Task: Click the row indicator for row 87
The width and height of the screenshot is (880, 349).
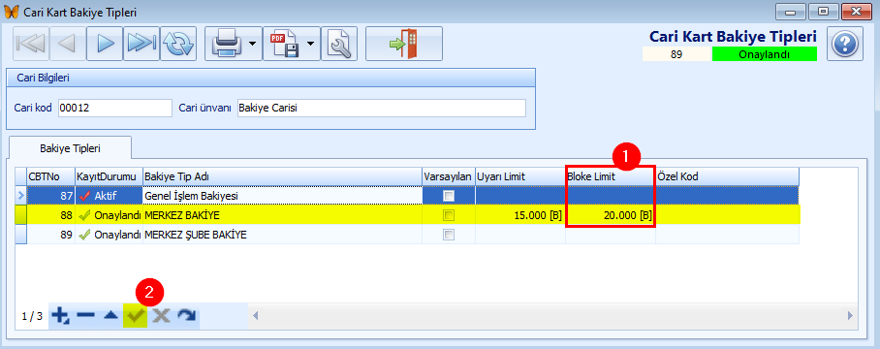Action: 20,196
